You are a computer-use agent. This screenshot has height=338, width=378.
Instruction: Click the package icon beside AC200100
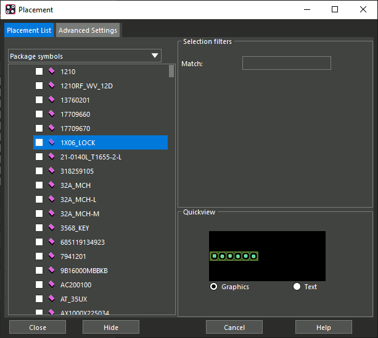(x=51, y=284)
